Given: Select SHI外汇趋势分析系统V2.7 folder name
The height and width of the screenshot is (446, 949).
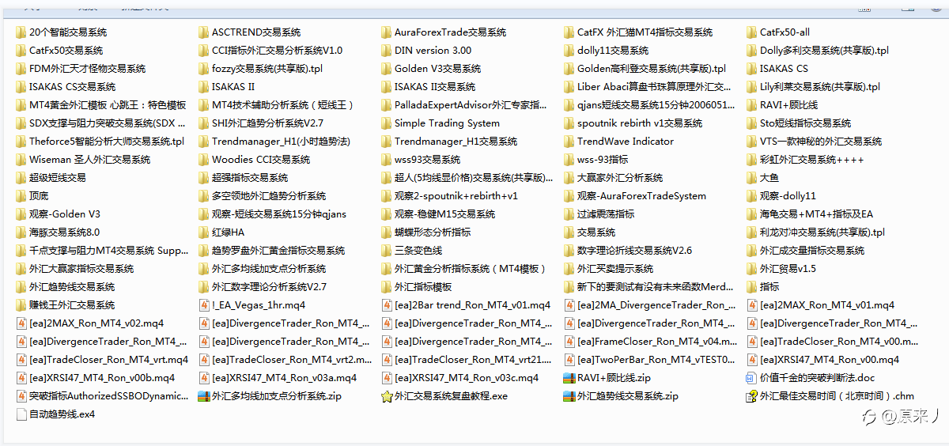Looking at the screenshot, I should point(267,123).
